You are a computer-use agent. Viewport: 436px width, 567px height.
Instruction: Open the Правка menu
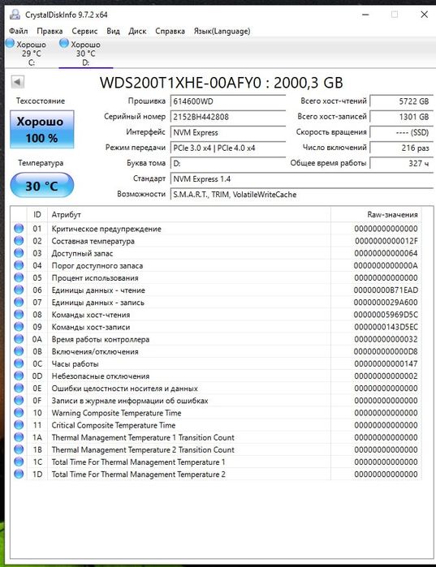50,31
